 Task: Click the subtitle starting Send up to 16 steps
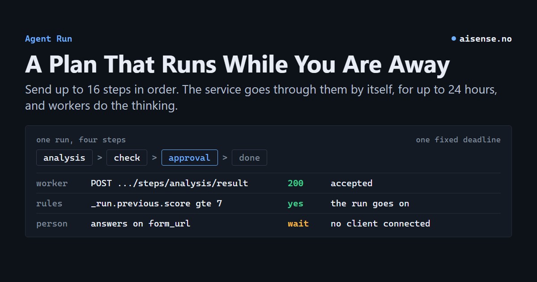(261, 98)
